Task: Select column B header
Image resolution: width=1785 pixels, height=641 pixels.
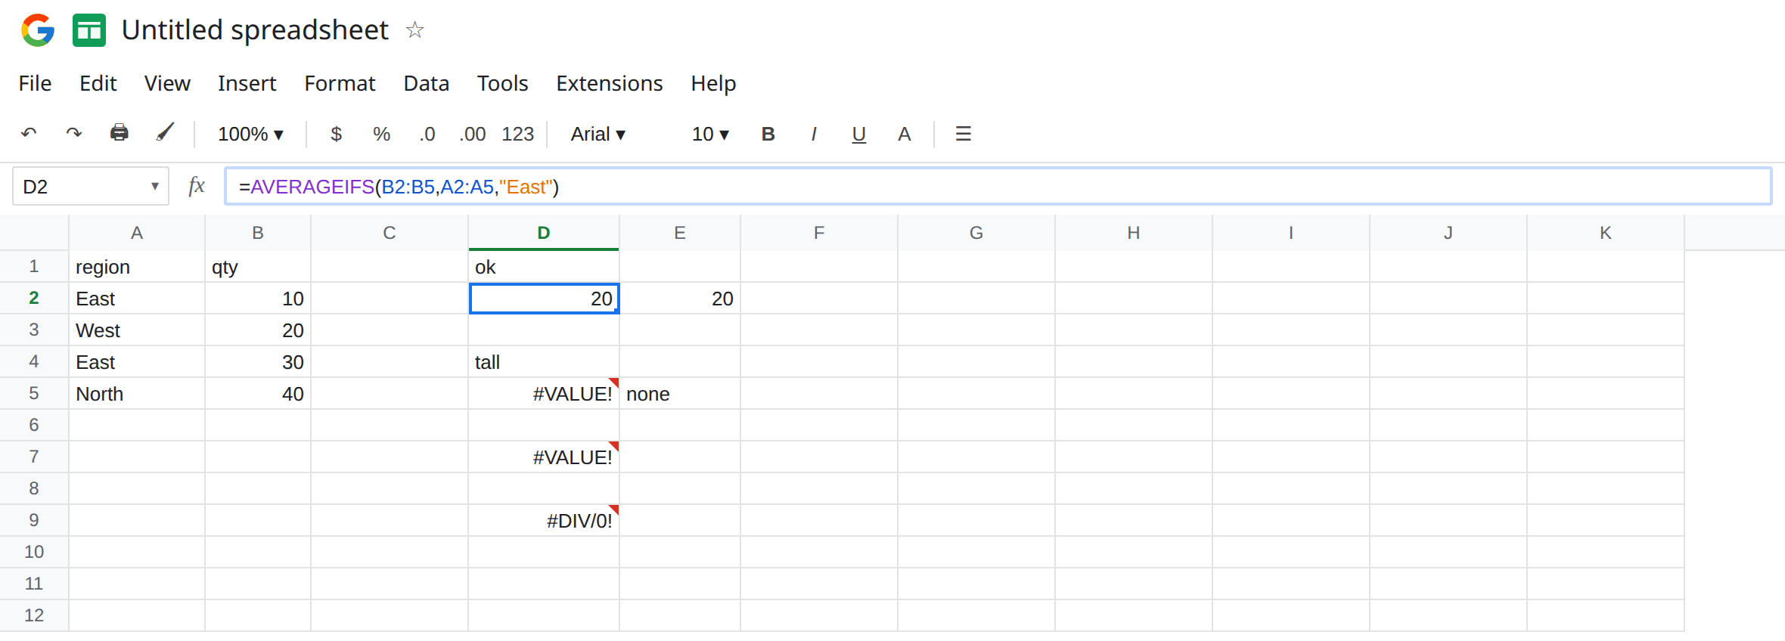Action: coord(258,233)
